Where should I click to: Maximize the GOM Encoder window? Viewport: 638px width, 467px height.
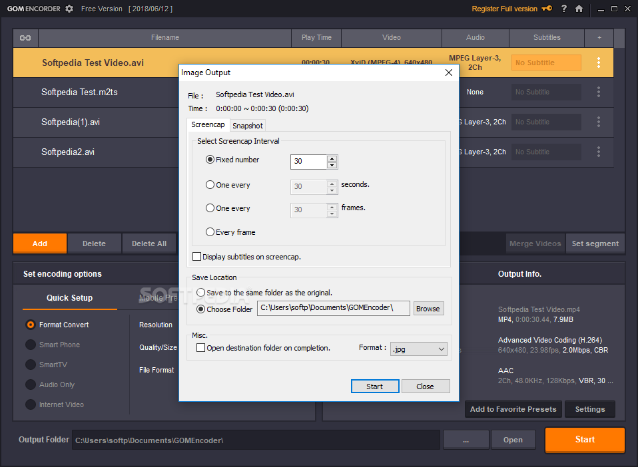click(x=615, y=9)
